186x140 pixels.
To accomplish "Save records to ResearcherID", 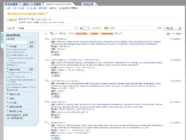I will pos(107,33).
